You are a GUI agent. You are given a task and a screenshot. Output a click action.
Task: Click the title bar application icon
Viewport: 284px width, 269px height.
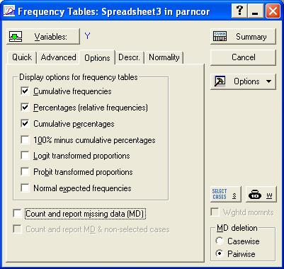[x=8, y=11]
